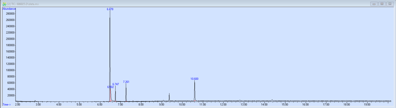Select the peak label 7.261
This screenshot has height=108, width=396.
pyautogui.click(x=126, y=82)
